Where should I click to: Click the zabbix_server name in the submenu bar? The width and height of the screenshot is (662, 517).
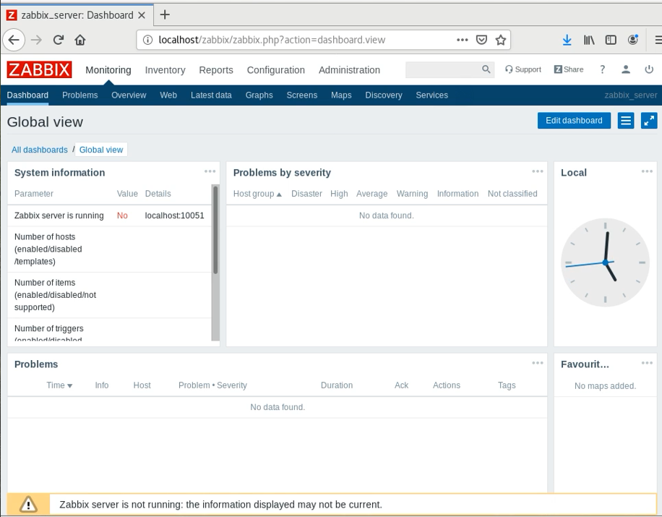[630, 95]
